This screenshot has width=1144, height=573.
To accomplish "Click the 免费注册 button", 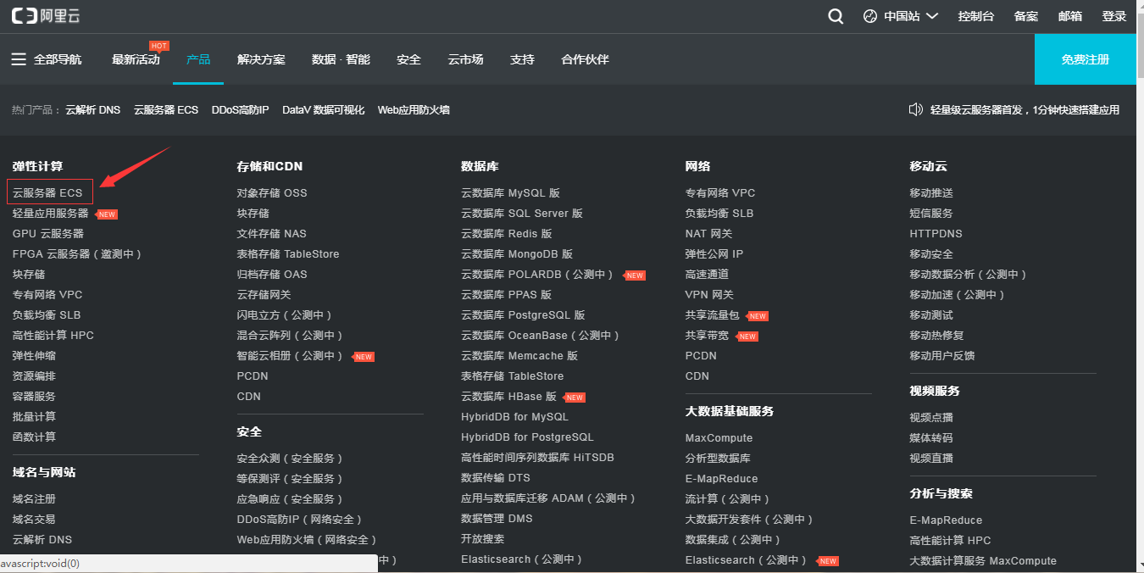I will [1086, 59].
